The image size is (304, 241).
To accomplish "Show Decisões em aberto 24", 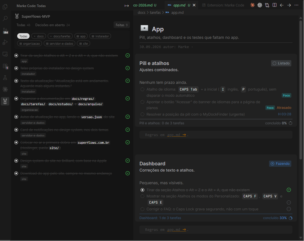I will [x=52, y=25].
